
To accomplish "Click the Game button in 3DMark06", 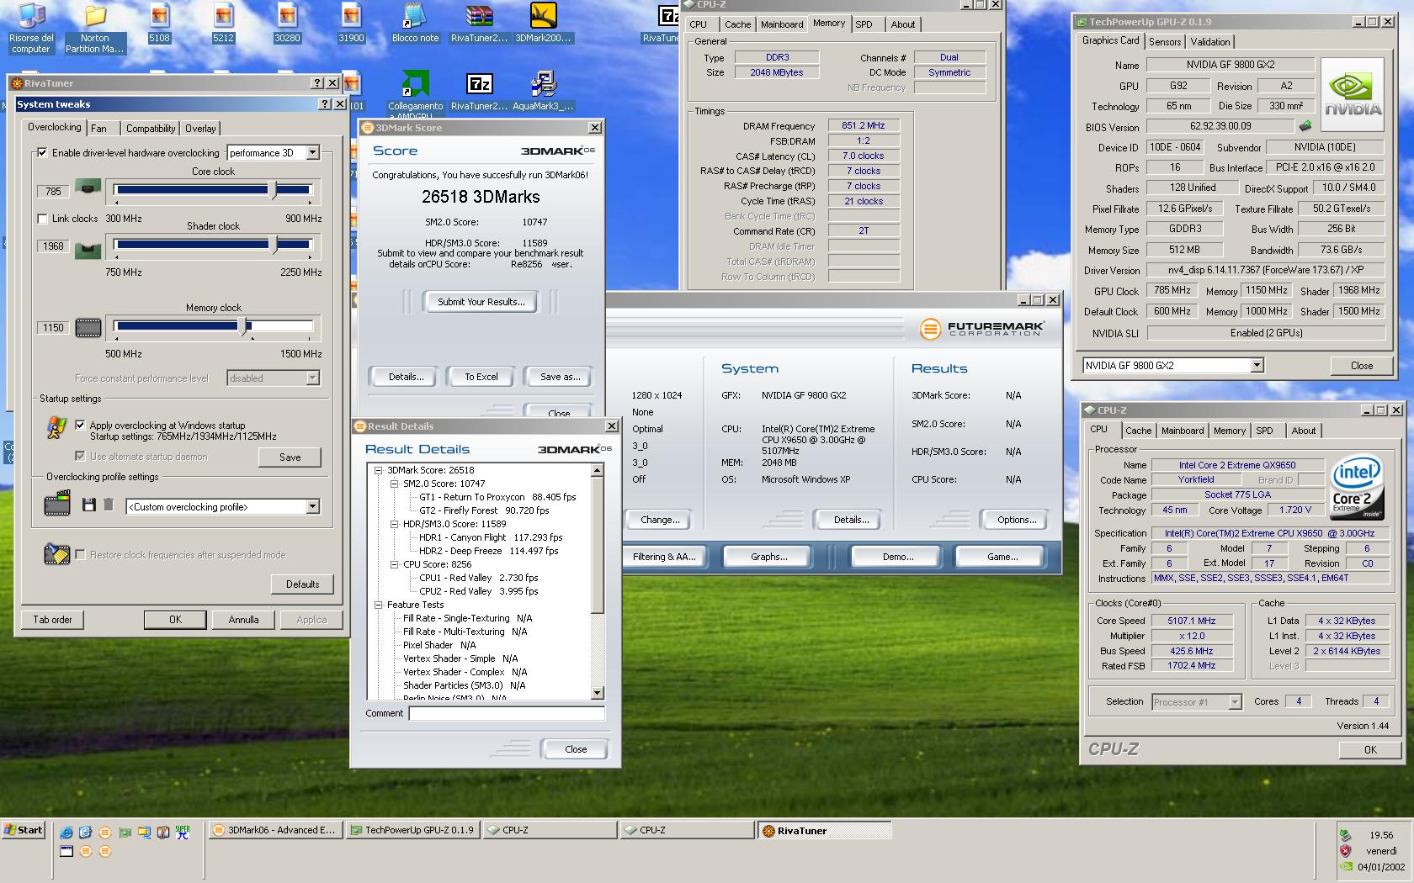I will pyautogui.click(x=1002, y=557).
